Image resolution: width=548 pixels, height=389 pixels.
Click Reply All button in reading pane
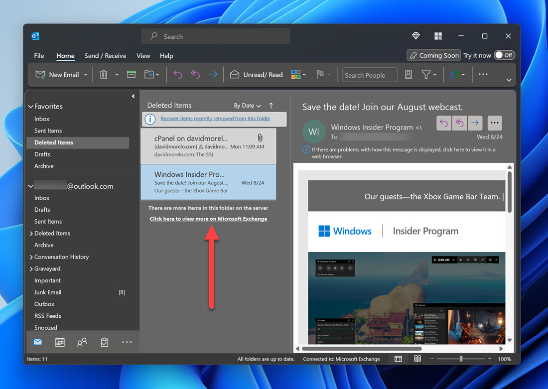click(x=460, y=123)
